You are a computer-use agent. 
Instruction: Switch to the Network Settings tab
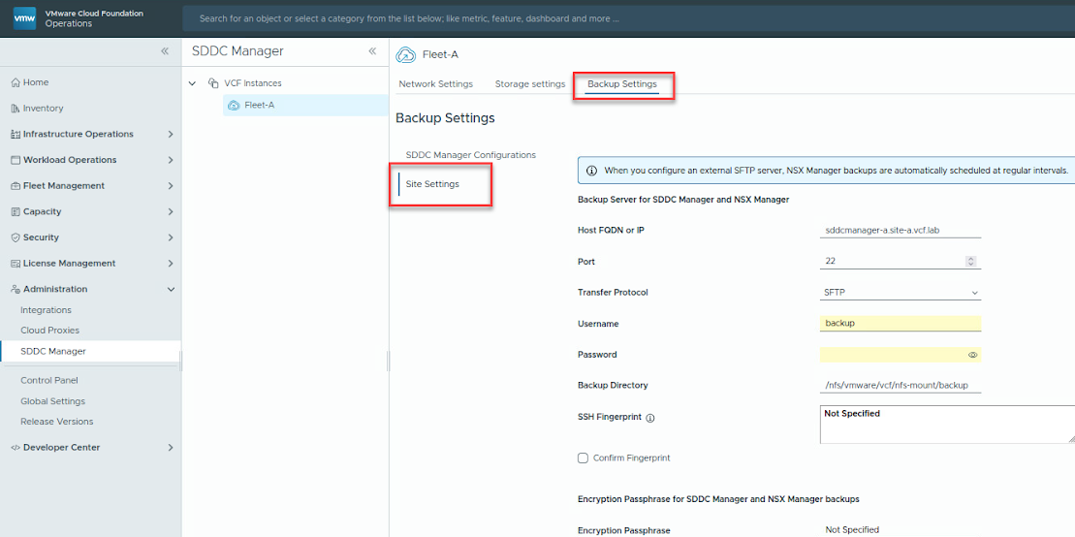[x=435, y=84]
